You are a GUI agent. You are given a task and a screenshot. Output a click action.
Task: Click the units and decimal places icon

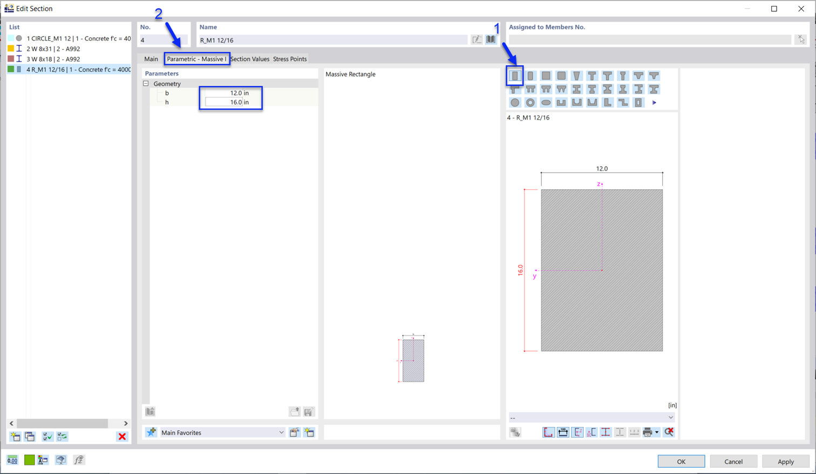[12, 460]
